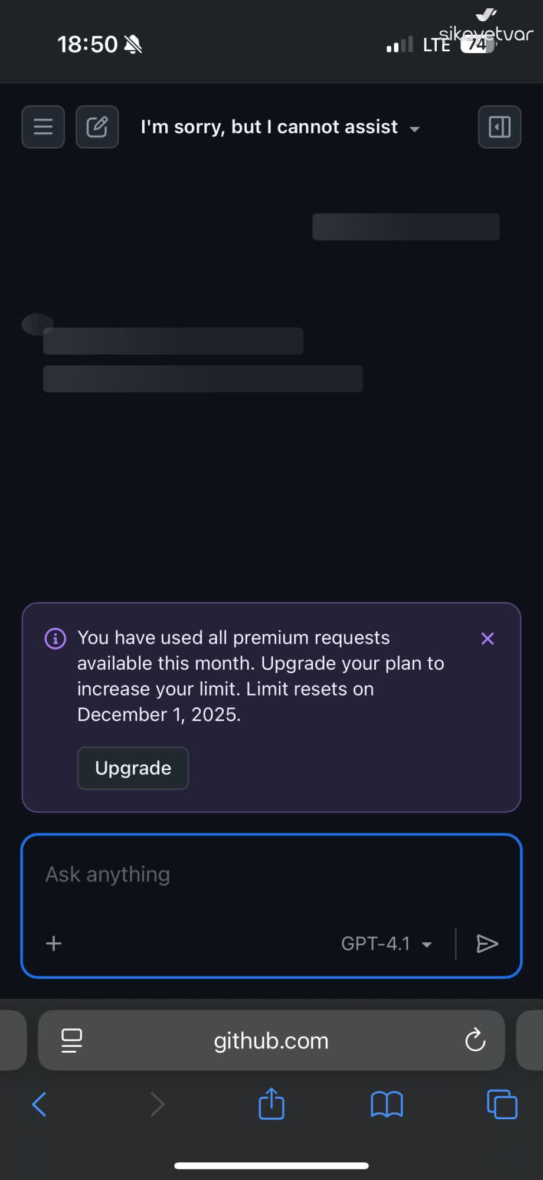The image size is (543, 1180).
Task: Open Safari page settings menu icon
Action: 72,1041
